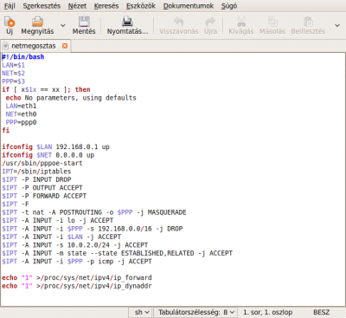Click the 'if [ x$1x == xx ]; then' line
This screenshot has width=346, height=318.
click(x=46, y=89)
